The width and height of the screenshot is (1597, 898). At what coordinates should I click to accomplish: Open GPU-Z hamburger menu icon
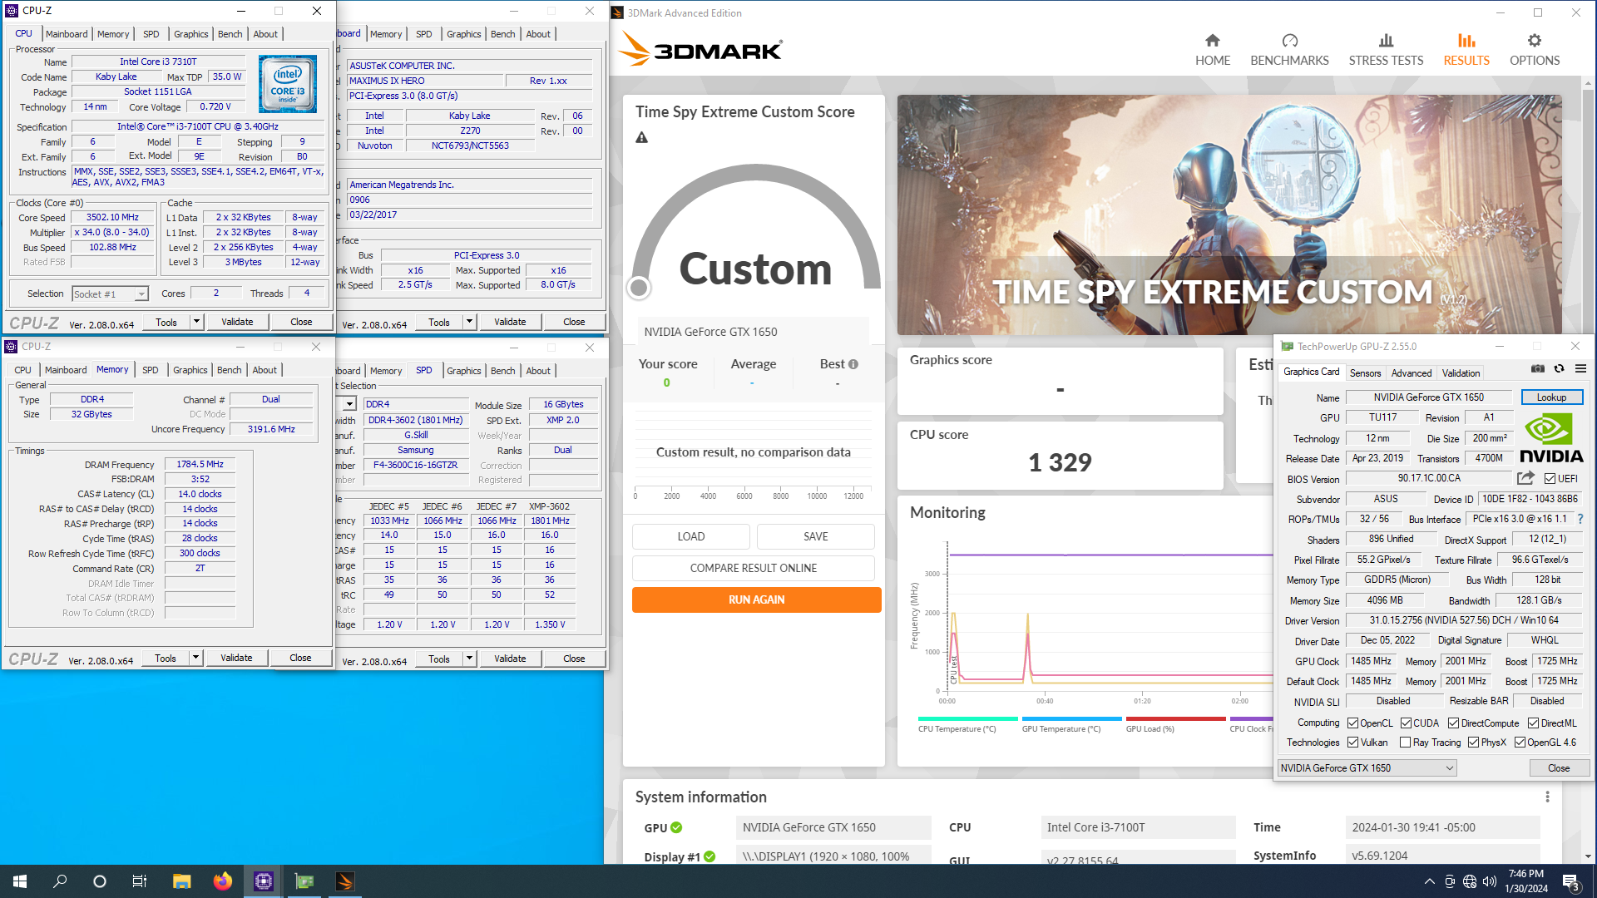[1580, 368]
